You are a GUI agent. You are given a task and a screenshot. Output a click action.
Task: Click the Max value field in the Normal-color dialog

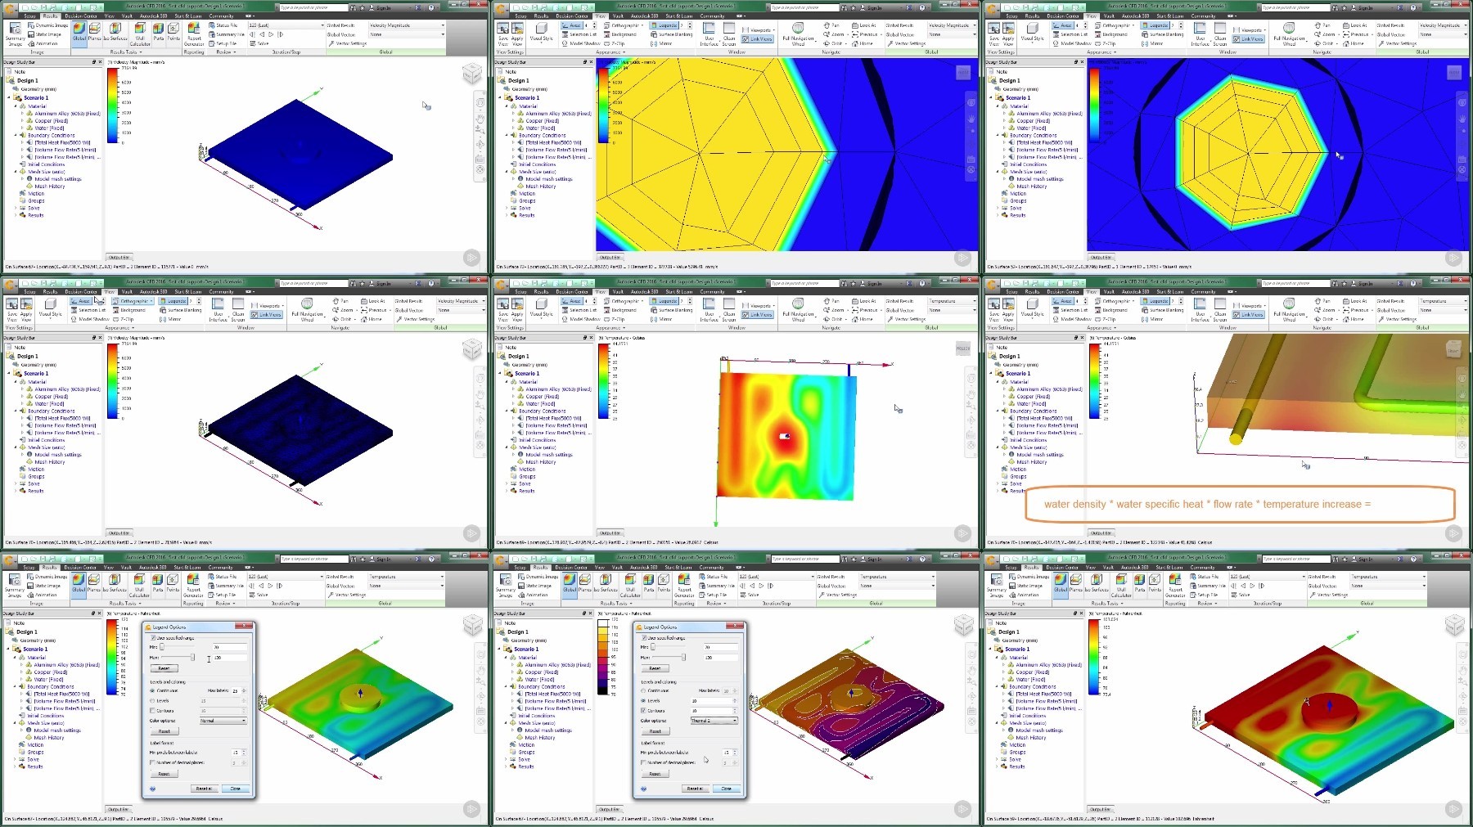[230, 658]
